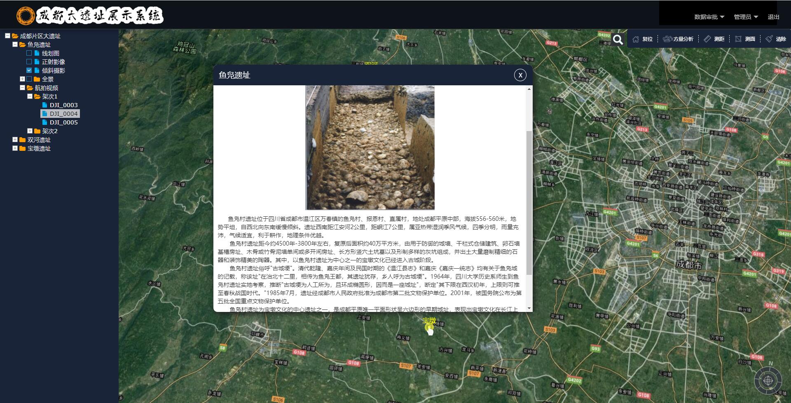
Task: Click the 方量分析 toolbar label
Action: [x=683, y=39]
